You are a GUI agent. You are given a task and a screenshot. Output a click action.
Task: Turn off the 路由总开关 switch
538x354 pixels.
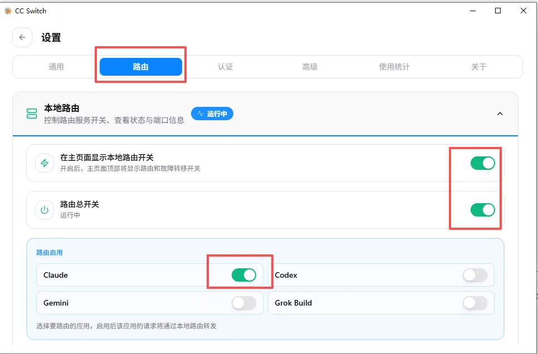[482, 210]
